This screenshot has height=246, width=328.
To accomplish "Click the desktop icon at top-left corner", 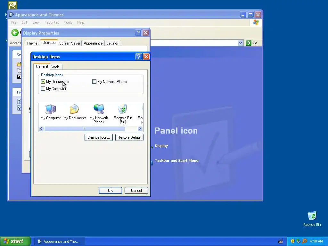I will point(12,5).
